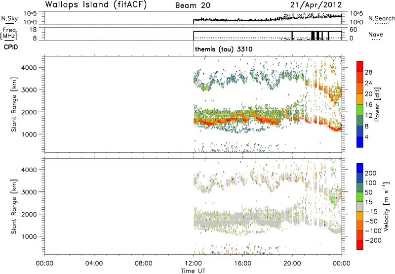Viewport: 395px width, 274px height.
Task: Select the 'Beam 20' label
Action: coord(193,5)
